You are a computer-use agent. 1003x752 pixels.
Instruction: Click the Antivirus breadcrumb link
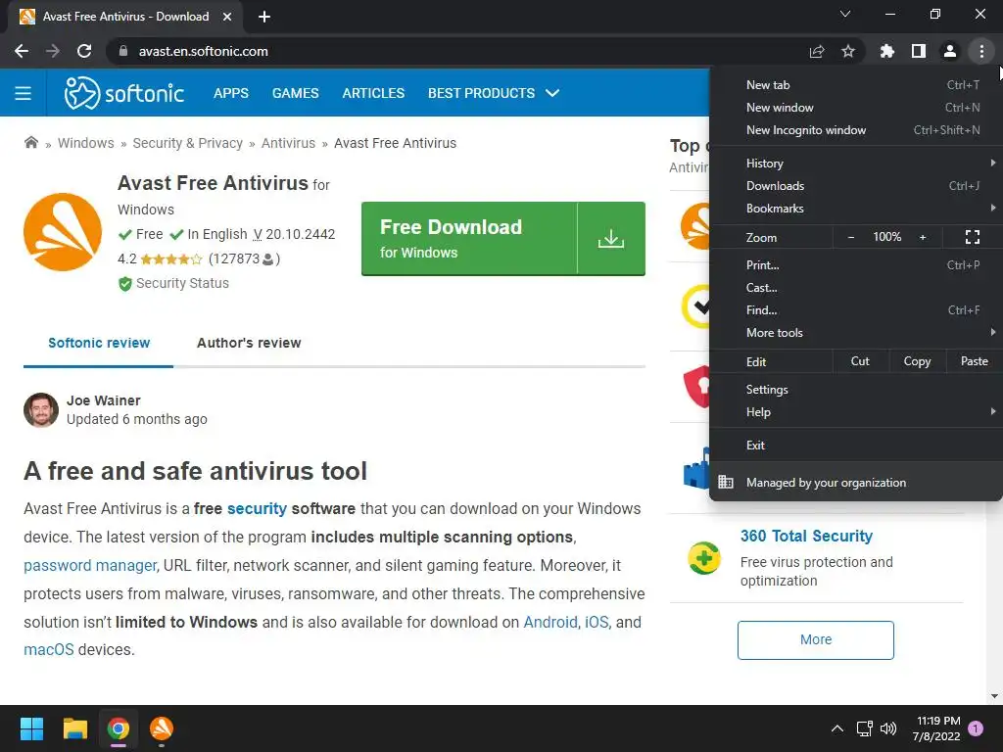tap(288, 143)
